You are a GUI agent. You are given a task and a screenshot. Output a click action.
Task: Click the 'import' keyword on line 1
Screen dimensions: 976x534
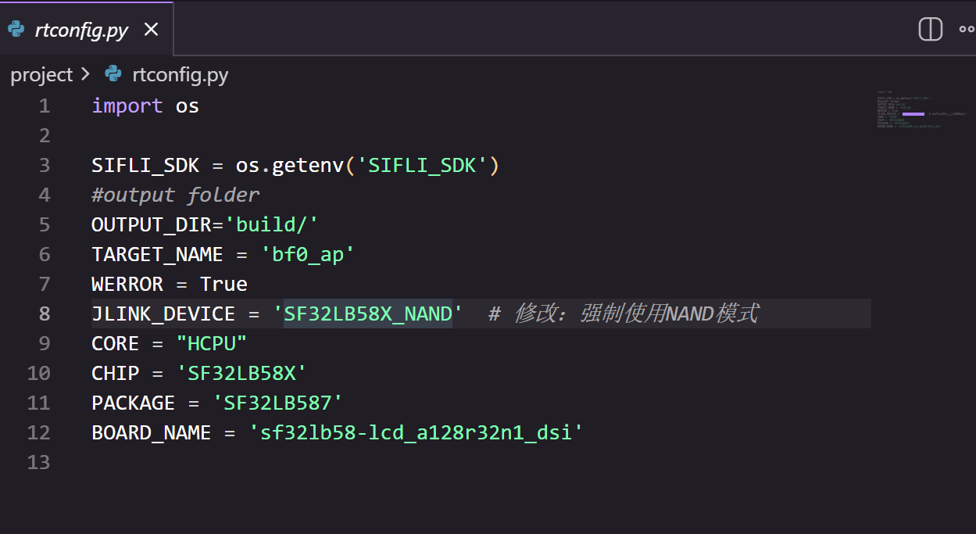(x=127, y=106)
